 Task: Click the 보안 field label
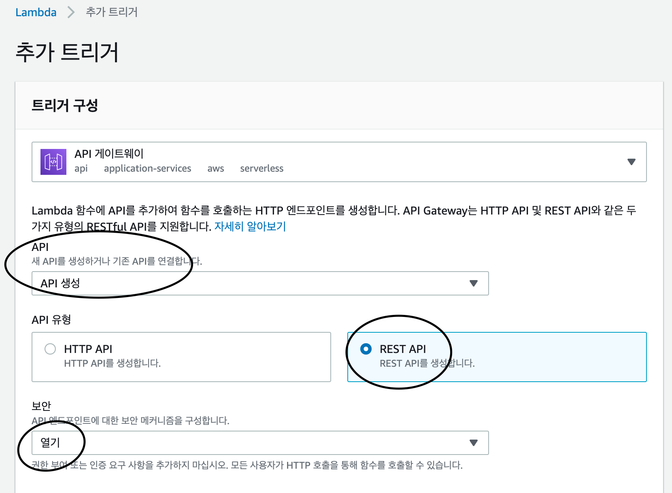(x=41, y=406)
